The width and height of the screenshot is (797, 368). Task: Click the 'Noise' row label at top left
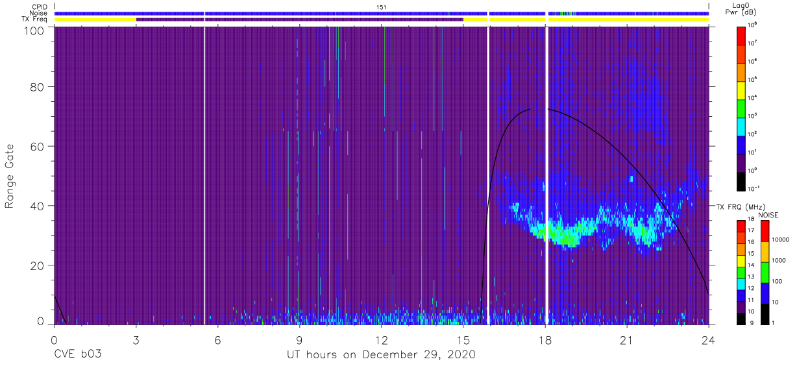click(x=39, y=13)
